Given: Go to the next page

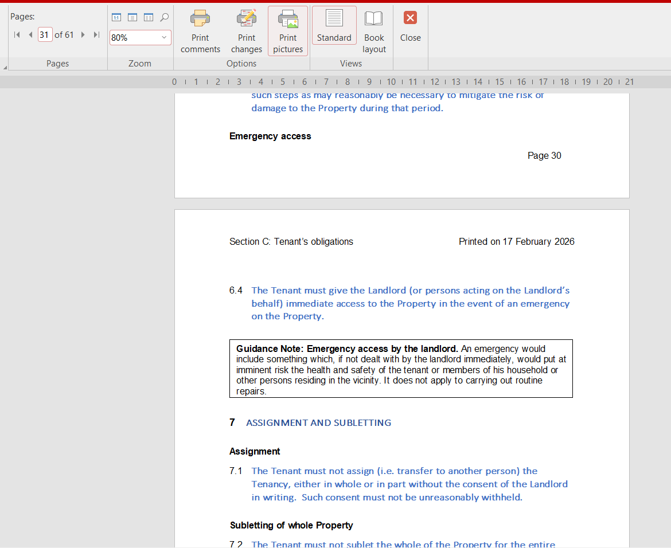Looking at the screenshot, I should pyautogui.click(x=83, y=35).
